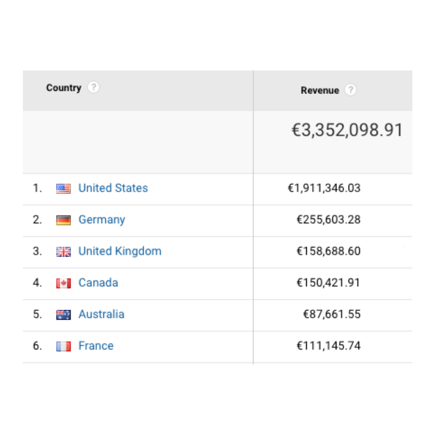Click the help icon next to Country

94,87
